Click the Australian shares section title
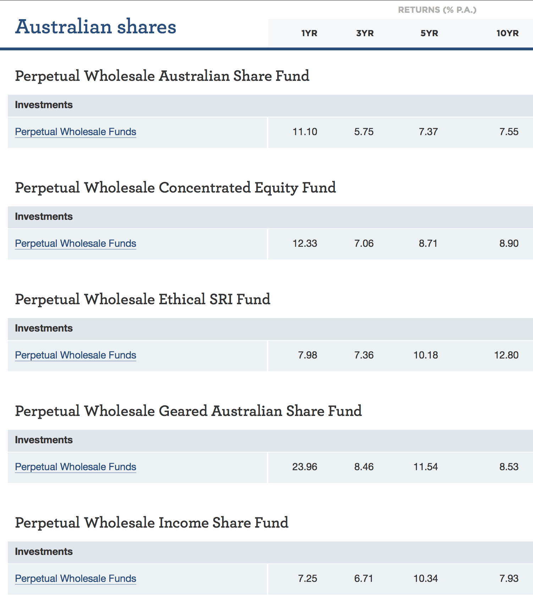This screenshot has height=595, width=533. coord(96,27)
